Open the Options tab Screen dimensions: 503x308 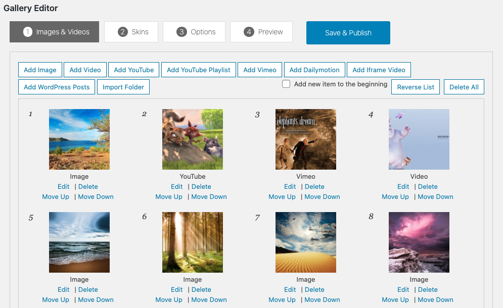click(x=196, y=32)
